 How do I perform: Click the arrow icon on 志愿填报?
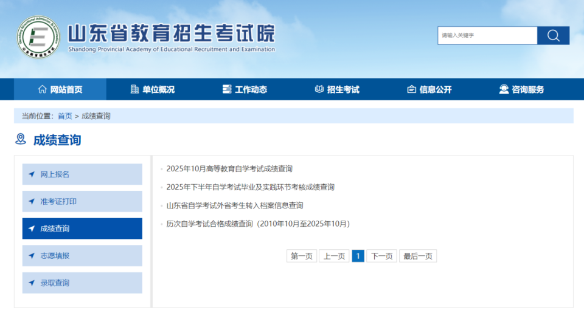[32, 256]
